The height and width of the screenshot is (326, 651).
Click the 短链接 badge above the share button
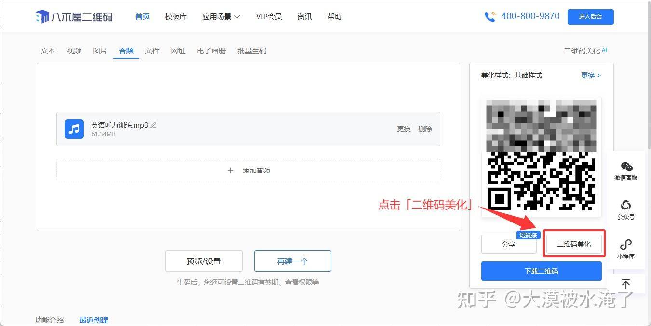pos(529,235)
